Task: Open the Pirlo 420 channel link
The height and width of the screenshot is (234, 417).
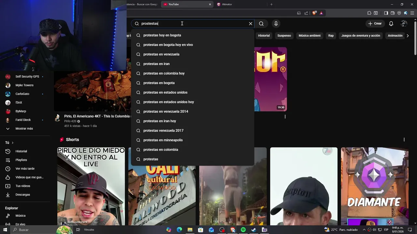Action: click(x=70, y=121)
